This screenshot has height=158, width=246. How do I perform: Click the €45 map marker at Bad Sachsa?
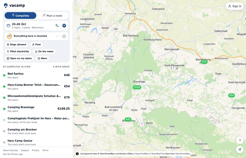(128, 119)
